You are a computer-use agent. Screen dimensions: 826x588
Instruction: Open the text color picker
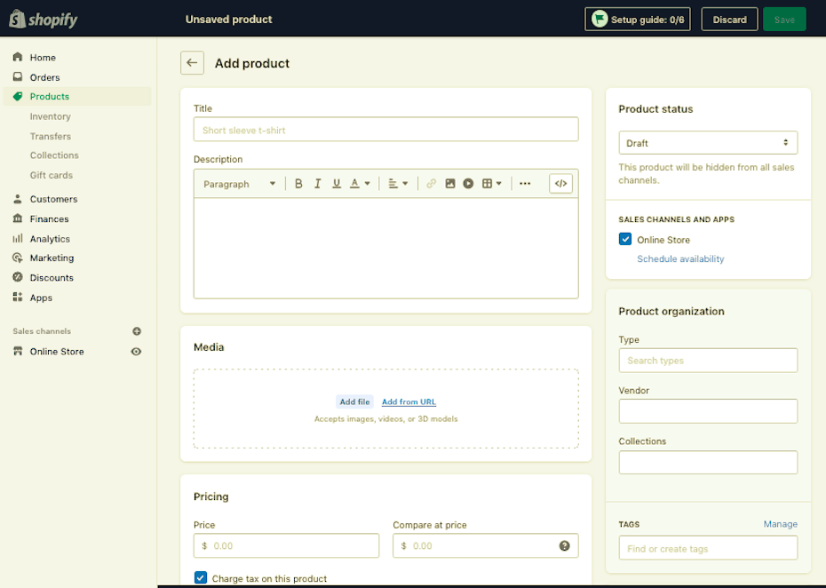pos(360,184)
